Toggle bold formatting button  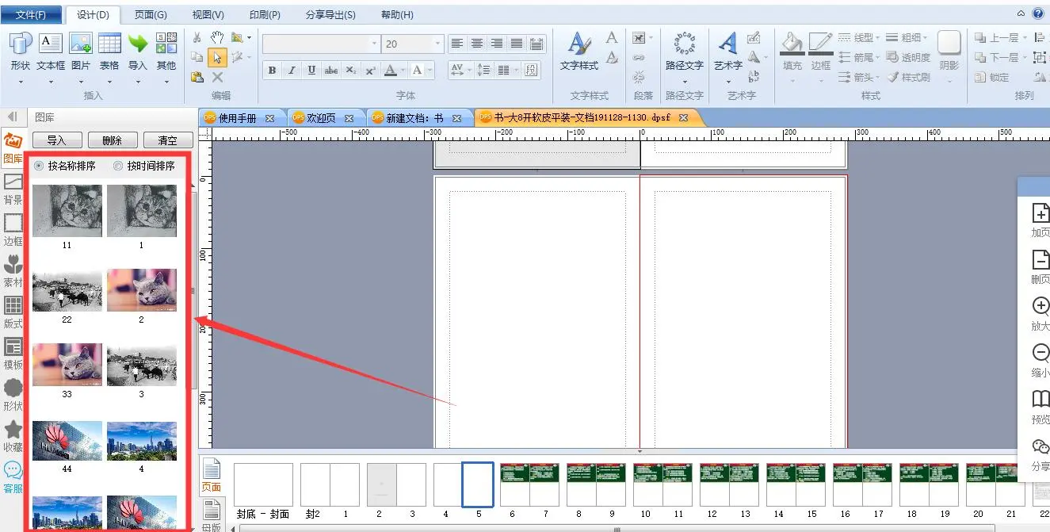click(x=272, y=71)
